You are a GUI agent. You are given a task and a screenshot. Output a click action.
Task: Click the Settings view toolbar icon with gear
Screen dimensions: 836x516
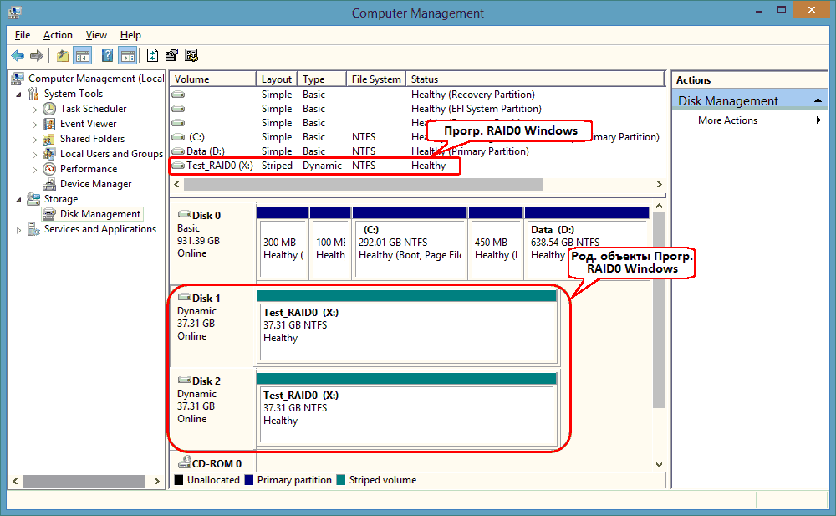tap(191, 55)
